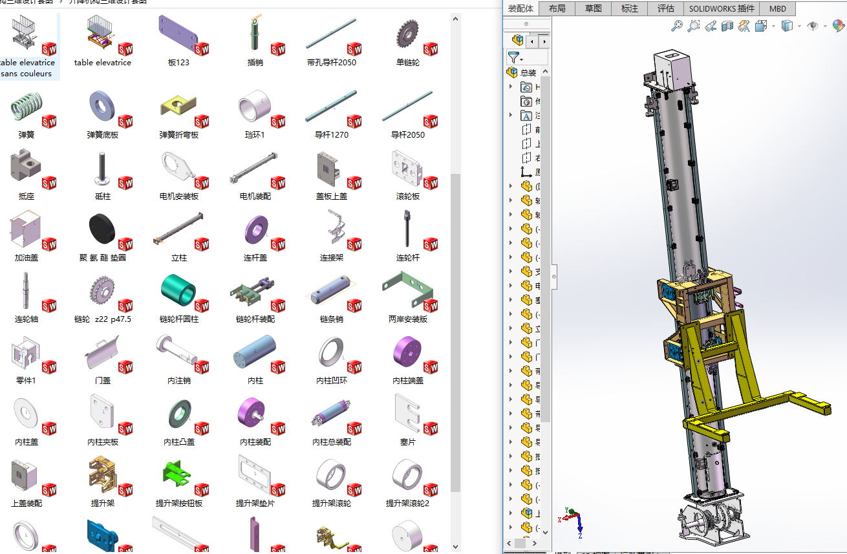Toggle the Hide/Show Items eye icon
The width and height of the screenshot is (847, 554).
(x=813, y=26)
